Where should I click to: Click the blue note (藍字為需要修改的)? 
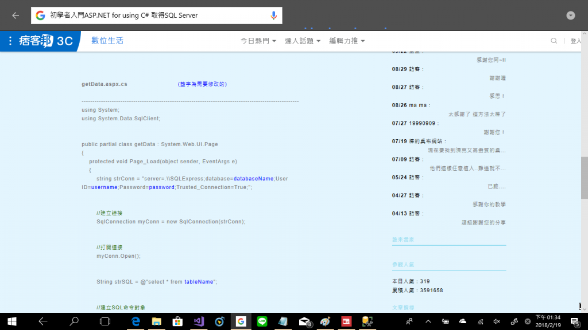pyautogui.click(x=202, y=84)
